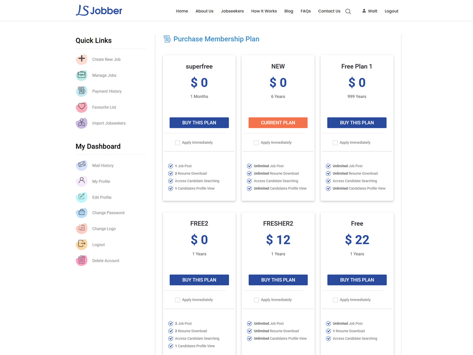Tick Apply Immediately on superfree plan

[177, 142]
